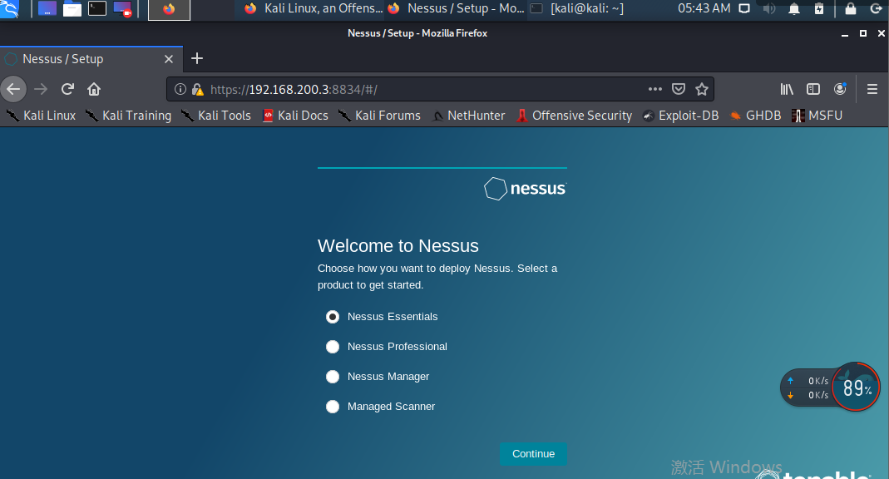Screen dimensions: 889x479
Task: Go back to the previous page
Action: coord(13,89)
